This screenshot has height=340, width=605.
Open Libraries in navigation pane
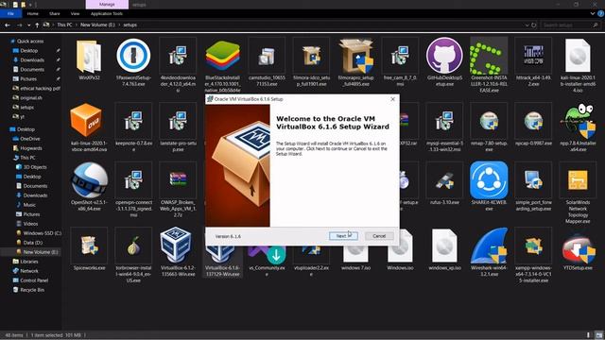click(x=29, y=262)
